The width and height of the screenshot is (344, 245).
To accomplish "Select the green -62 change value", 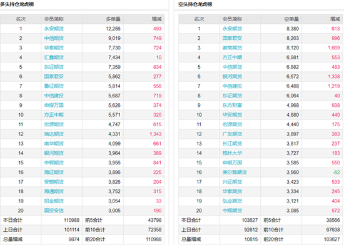I will (x=336, y=172).
